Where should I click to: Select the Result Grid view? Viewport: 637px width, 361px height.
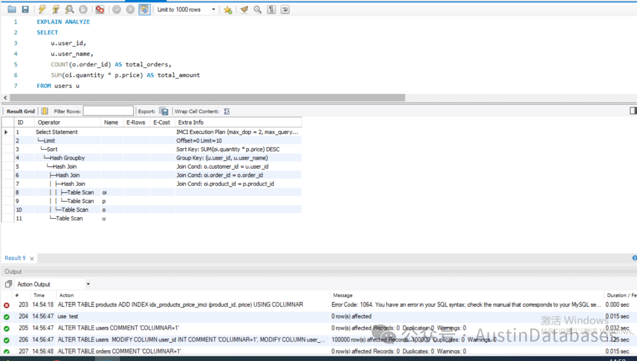tap(20, 111)
